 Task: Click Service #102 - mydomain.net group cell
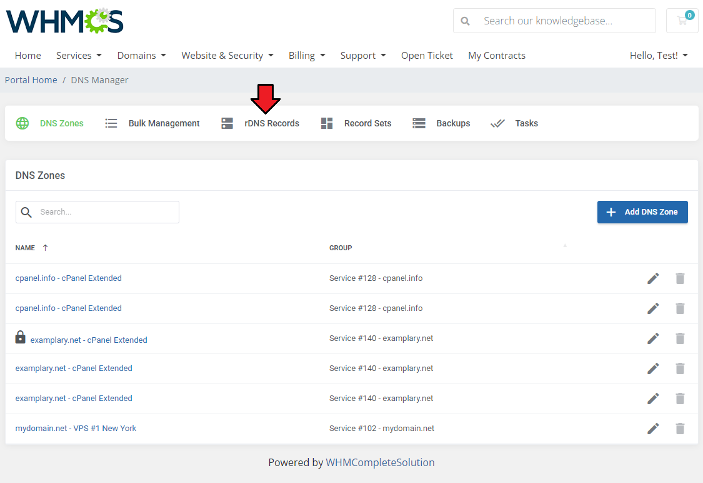pos(382,429)
